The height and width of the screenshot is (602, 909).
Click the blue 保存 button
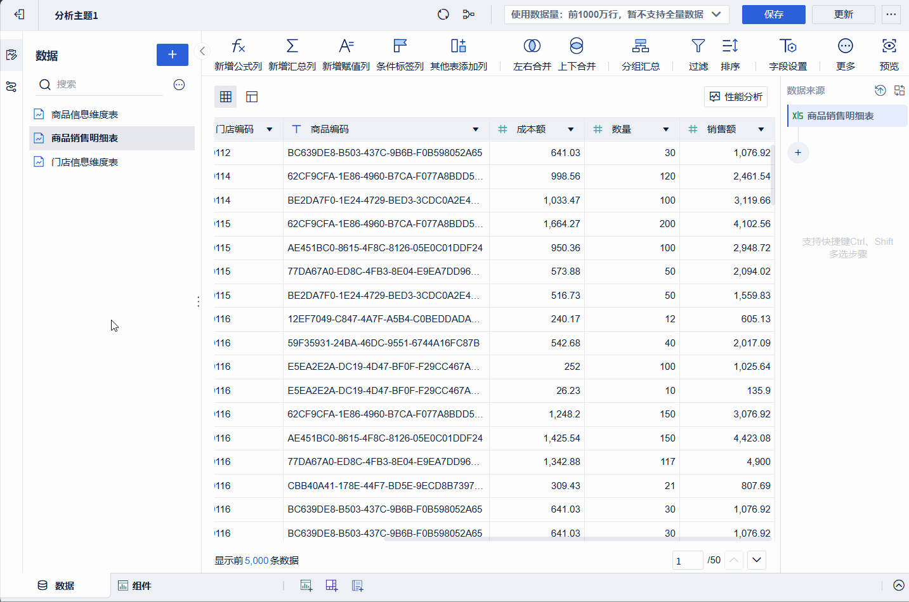tap(773, 15)
